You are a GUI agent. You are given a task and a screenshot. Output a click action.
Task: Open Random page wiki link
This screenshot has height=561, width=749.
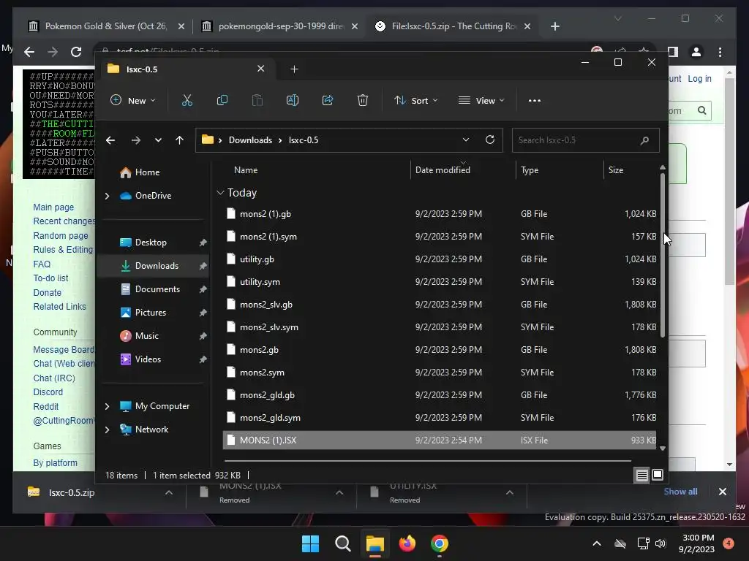[61, 236]
